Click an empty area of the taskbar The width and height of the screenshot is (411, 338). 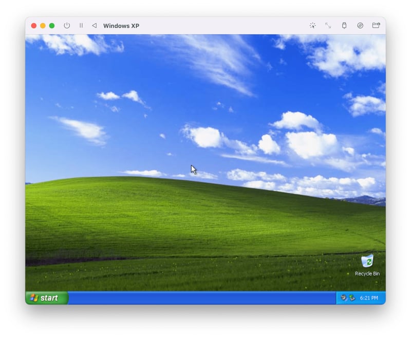(x=206, y=298)
